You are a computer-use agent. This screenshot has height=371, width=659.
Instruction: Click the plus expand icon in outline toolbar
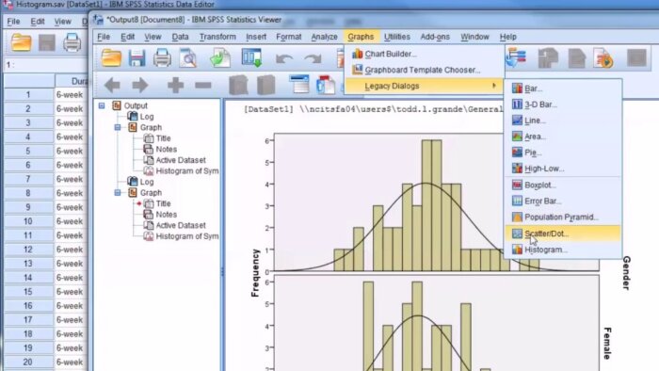click(x=176, y=86)
